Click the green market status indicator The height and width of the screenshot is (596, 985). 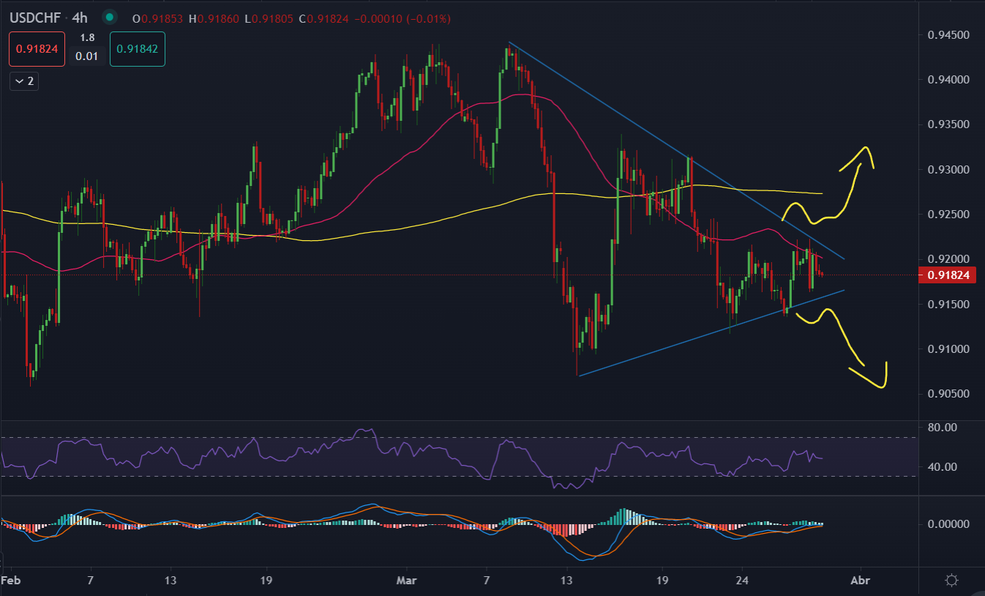tap(110, 18)
